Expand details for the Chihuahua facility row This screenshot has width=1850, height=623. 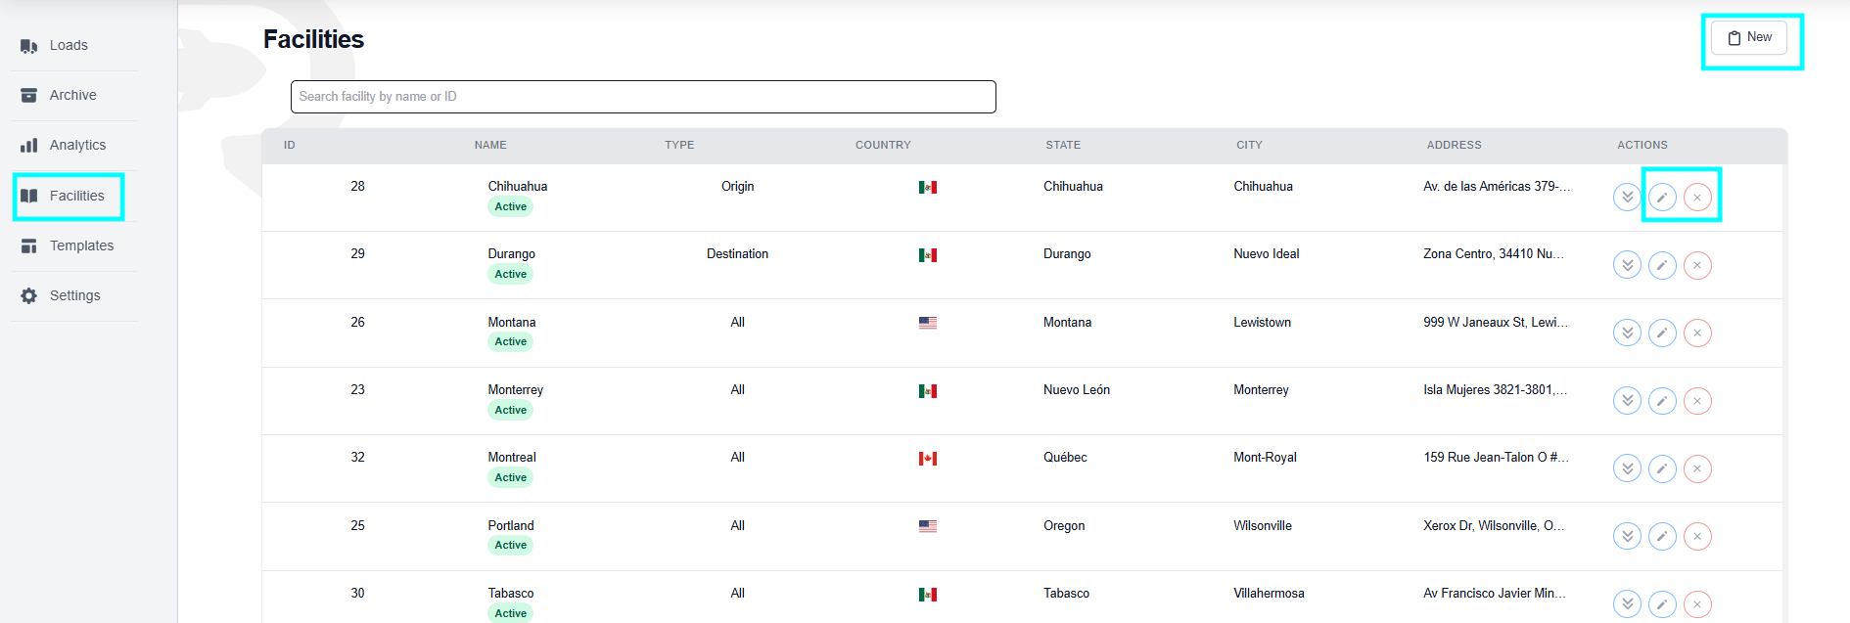[x=1627, y=198]
